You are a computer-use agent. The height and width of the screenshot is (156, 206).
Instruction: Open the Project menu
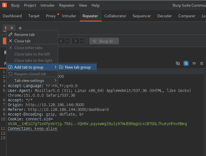tap(30, 5)
